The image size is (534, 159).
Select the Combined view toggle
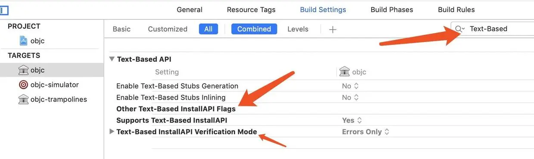click(254, 29)
